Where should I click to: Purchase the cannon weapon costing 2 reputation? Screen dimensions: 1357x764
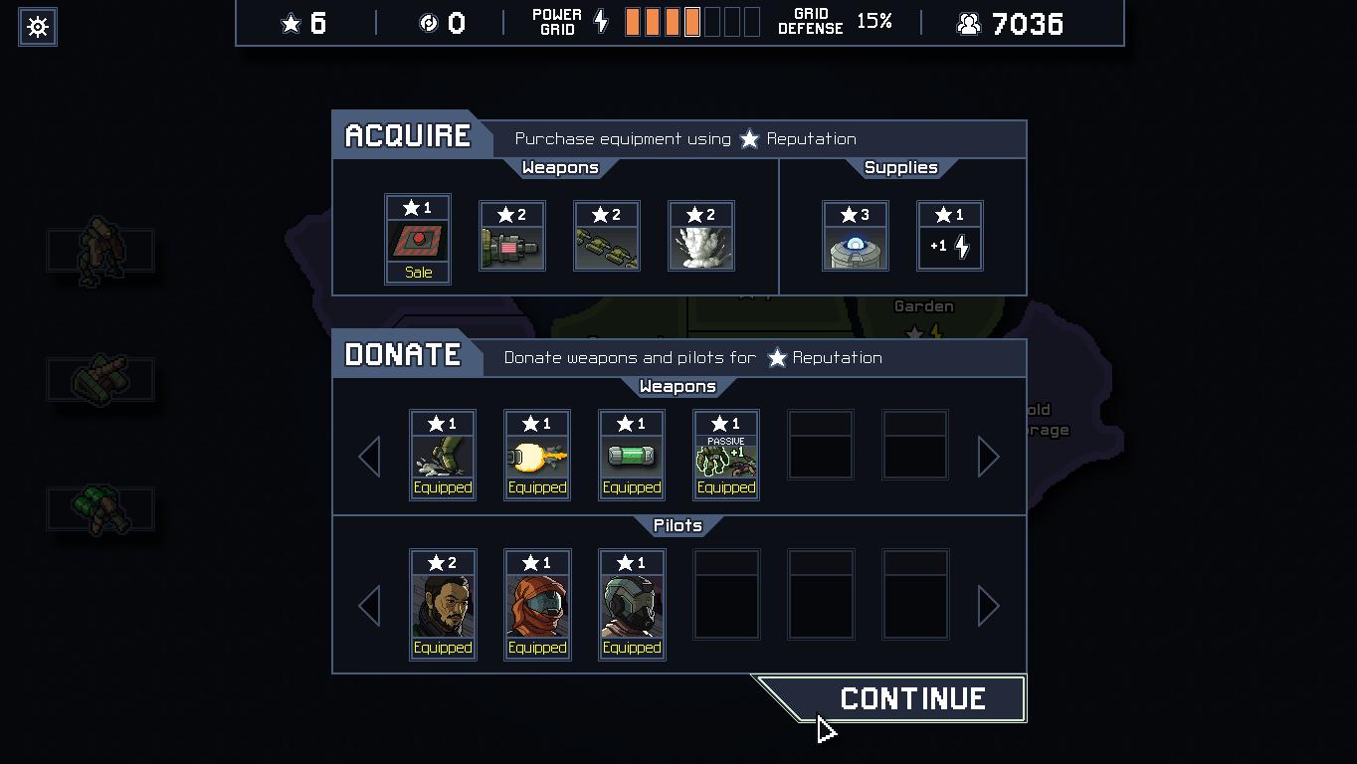[512, 236]
